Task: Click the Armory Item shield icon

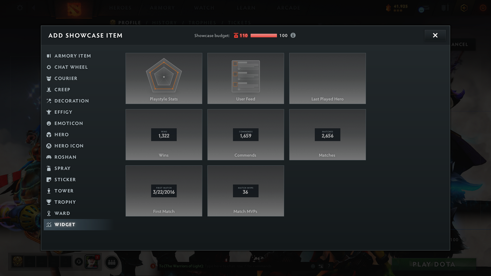Action: click(49, 56)
